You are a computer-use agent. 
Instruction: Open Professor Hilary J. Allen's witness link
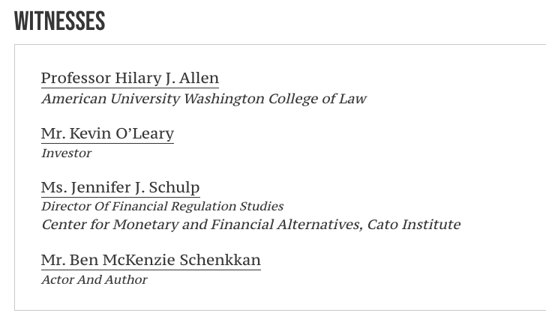pos(130,78)
